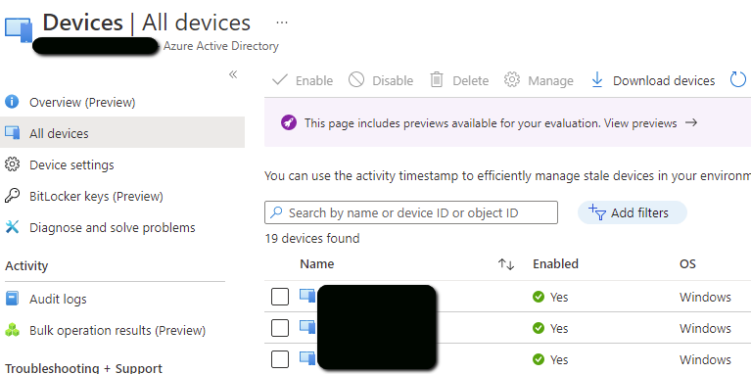The height and width of the screenshot is (374, 751).
Task: Click the device search input field
Action: (411, 212)
